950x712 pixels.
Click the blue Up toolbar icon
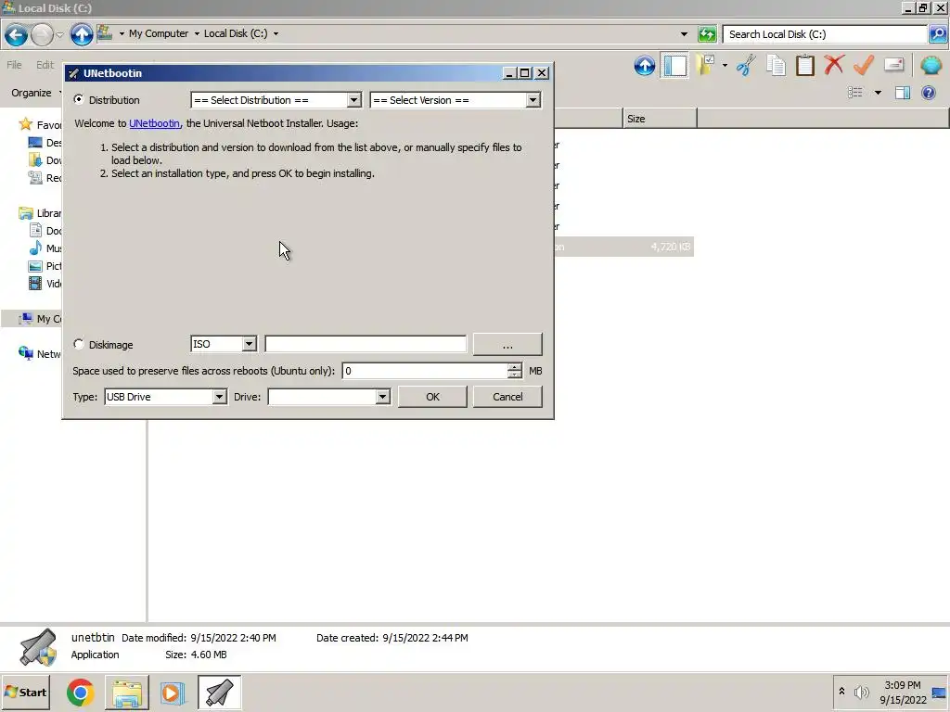pyautogui.click(x=645, y=65)
